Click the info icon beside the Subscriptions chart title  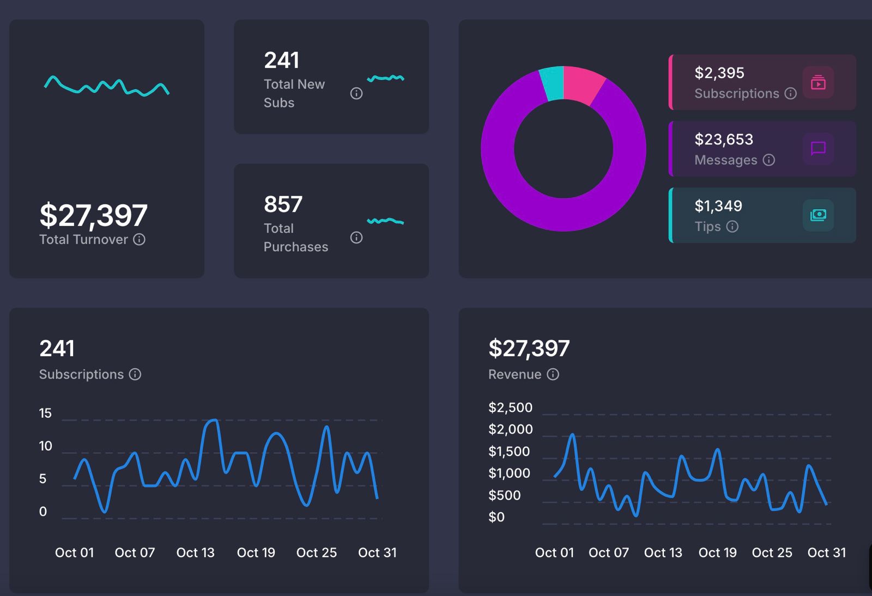pos(136,374)
